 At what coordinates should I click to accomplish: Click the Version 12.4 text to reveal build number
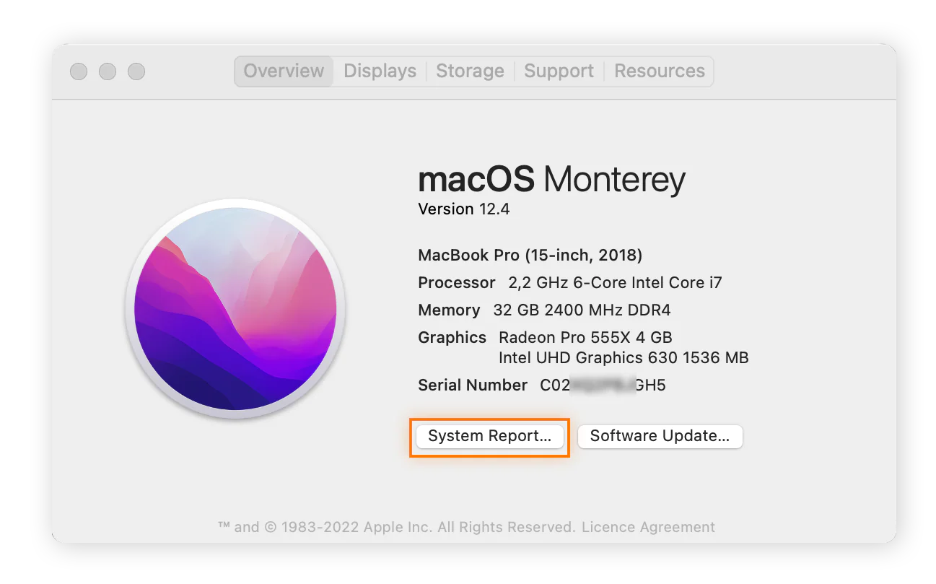click(x=465, y=209)
